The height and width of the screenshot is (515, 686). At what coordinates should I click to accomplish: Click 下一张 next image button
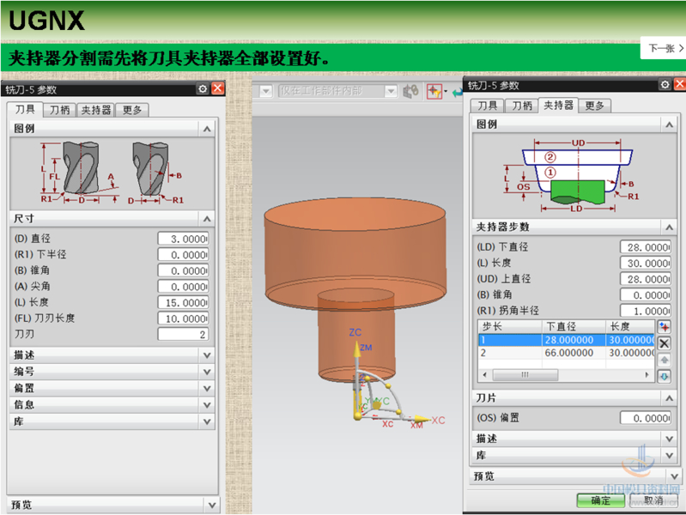pyautogui.click(x=664, y=48)
